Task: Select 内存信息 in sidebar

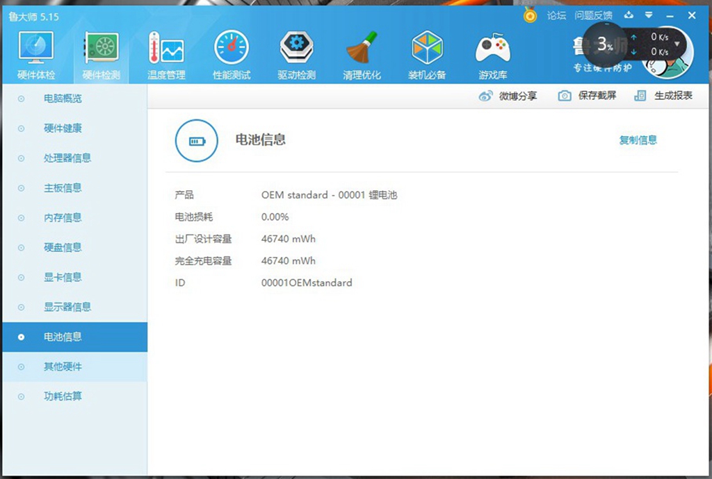Action: [74, 218]
